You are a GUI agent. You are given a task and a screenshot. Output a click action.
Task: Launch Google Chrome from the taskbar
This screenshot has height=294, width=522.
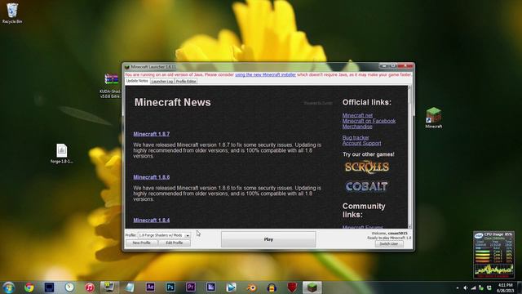point(29,287)
